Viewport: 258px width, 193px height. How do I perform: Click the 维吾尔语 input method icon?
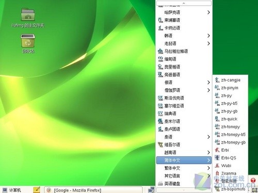coord(160,144)
